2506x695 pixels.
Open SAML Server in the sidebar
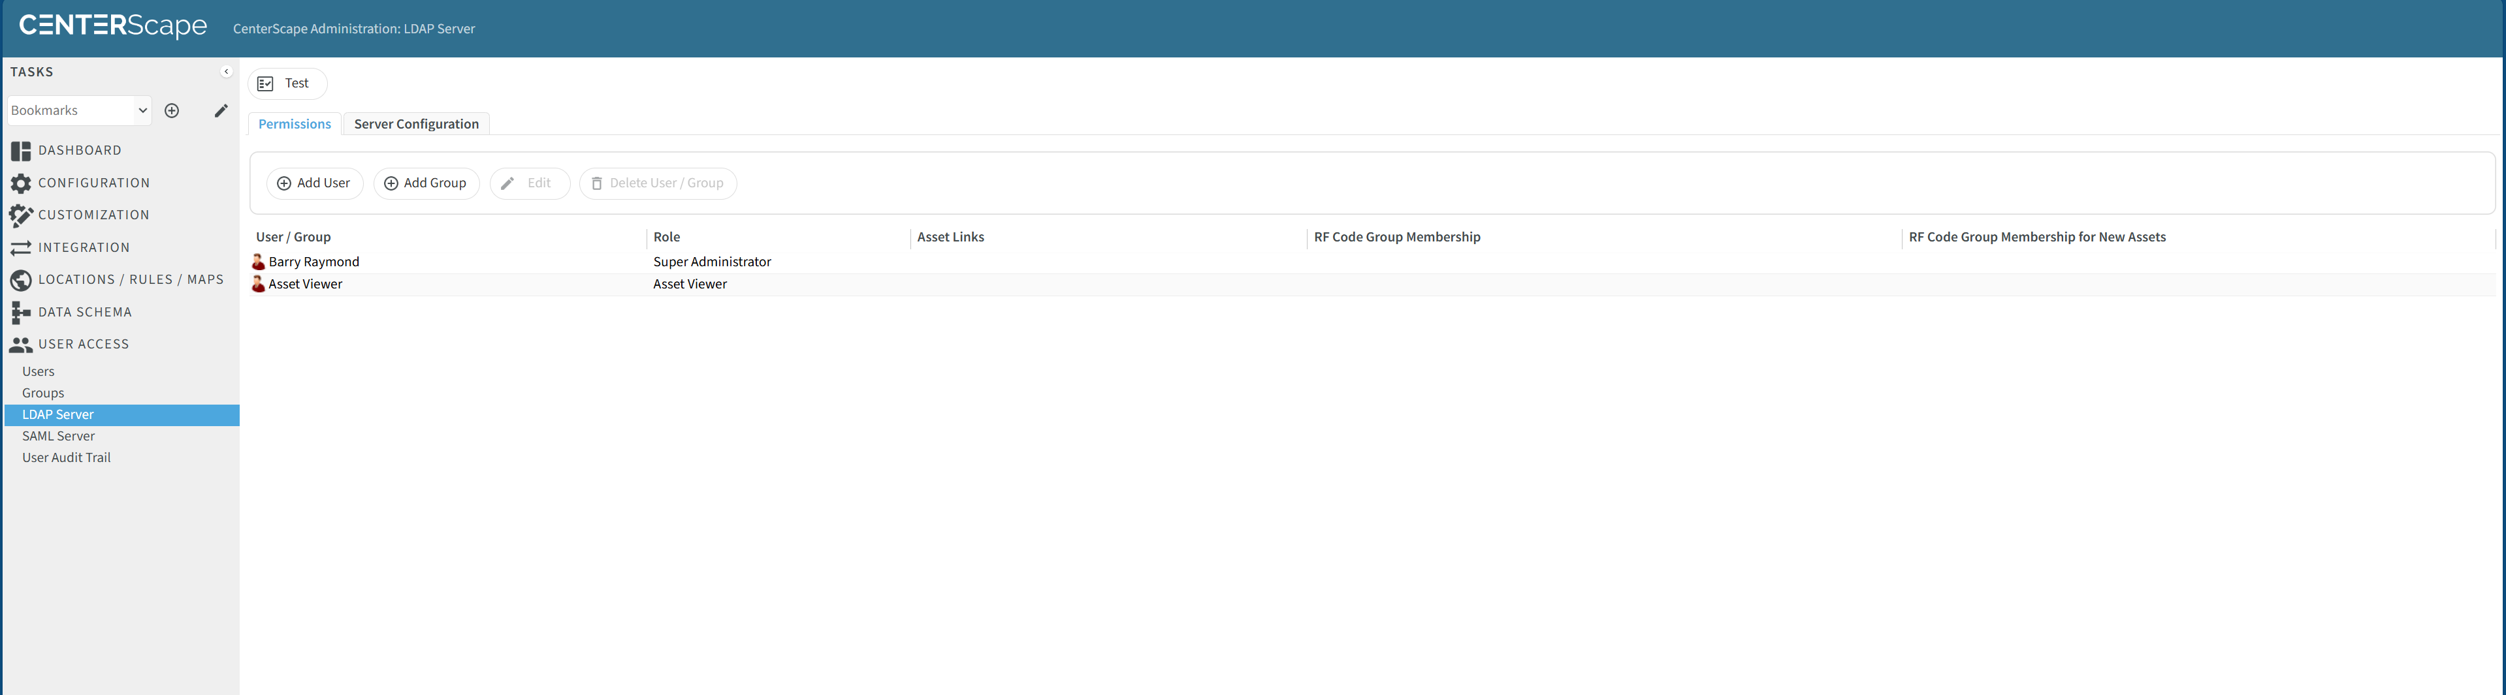(x=58, y=437)
